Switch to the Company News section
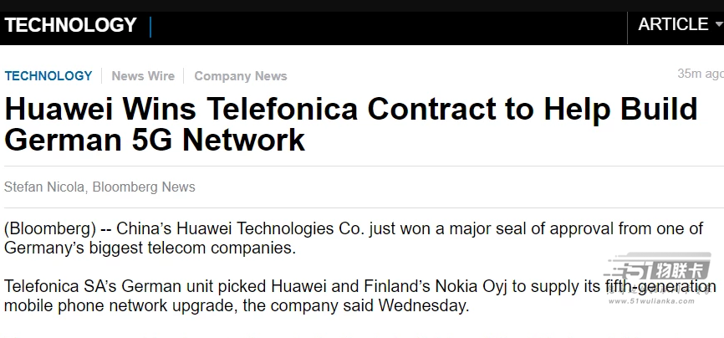The image size is (724, 338). (x=241, y=76)
